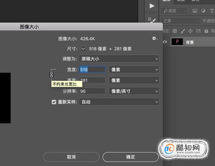Open the 像素/英寸 resolution unit dropdown

[134, 91]
